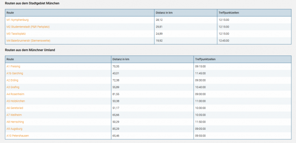Select the distance cell 19,92
296x143 pixels.
tap(159, 40)
